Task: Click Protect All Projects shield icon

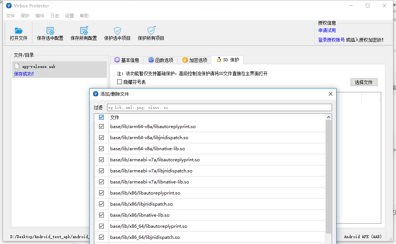Action: pos(151,31)
